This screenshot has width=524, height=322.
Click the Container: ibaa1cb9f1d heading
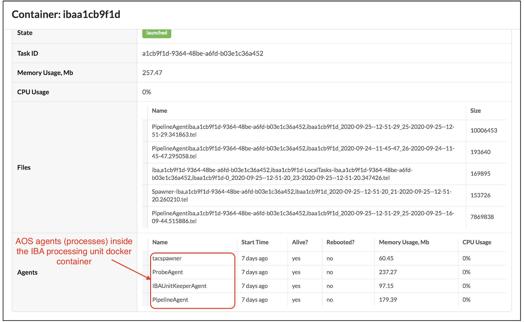[66, 14]
